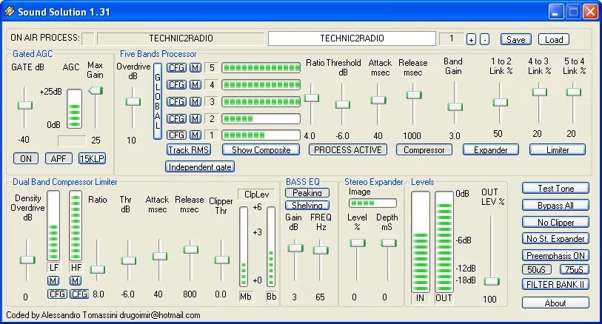Open the About dialog
This screenshot has width=602, height=324.
555,303
